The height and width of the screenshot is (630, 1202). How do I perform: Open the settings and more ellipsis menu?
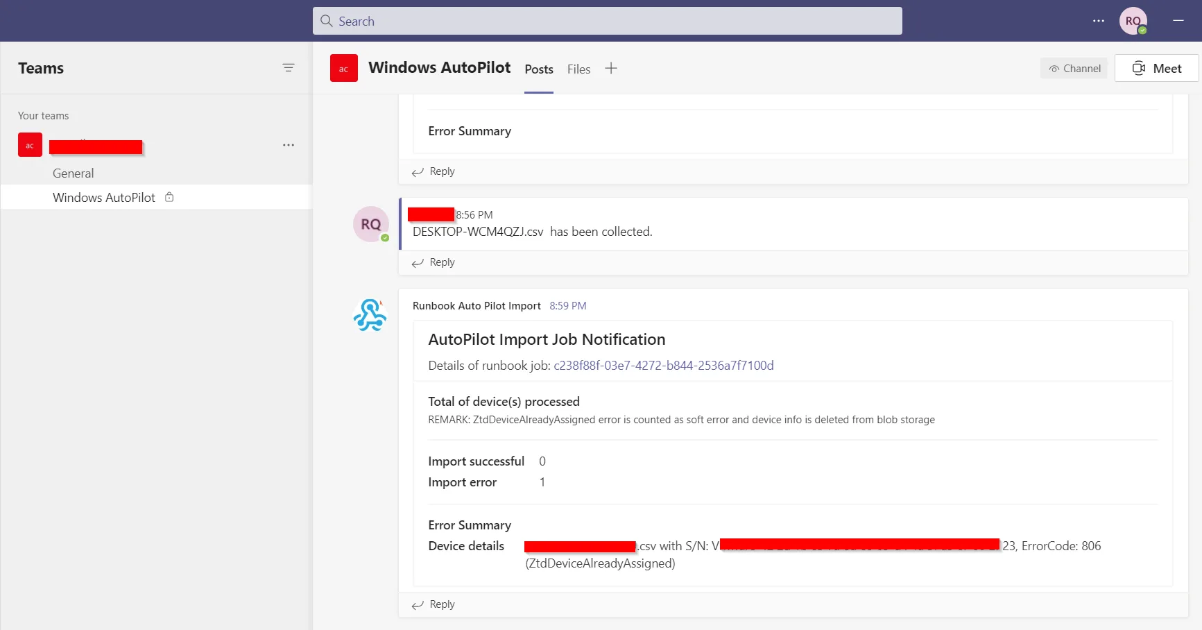[1099, 21]
